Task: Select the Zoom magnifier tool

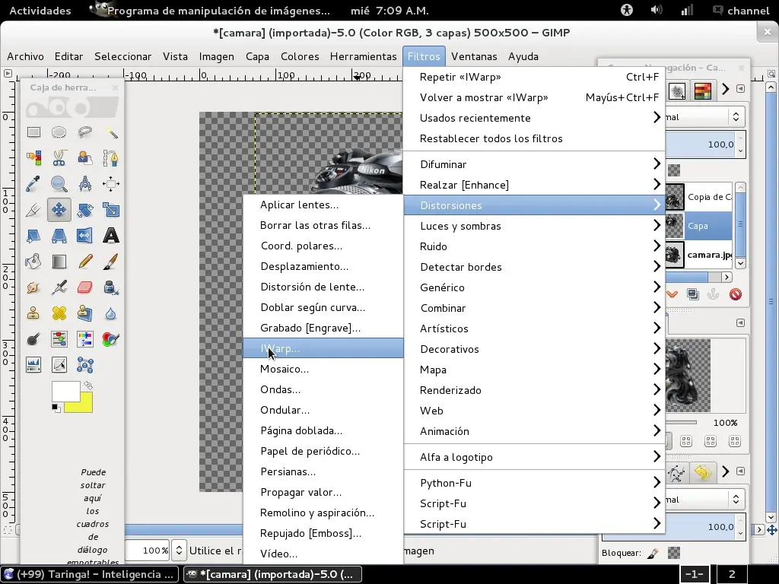Action: 59,184
